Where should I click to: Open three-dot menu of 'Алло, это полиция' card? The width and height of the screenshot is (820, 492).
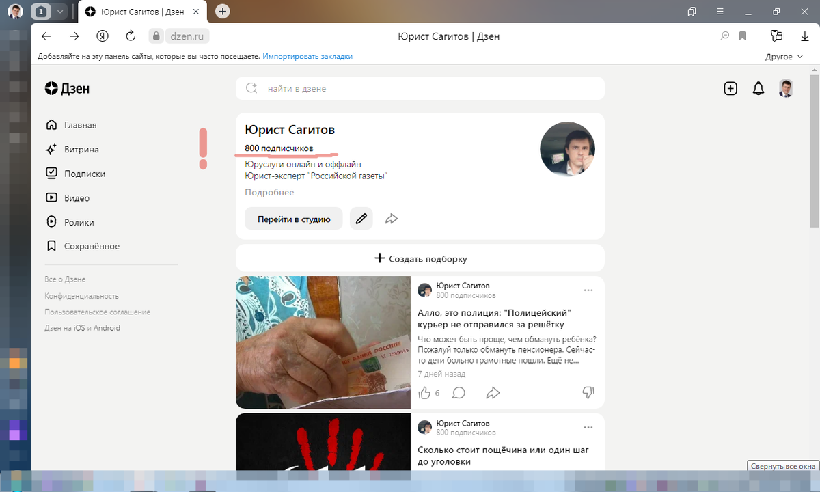click(x=588, y=290)
